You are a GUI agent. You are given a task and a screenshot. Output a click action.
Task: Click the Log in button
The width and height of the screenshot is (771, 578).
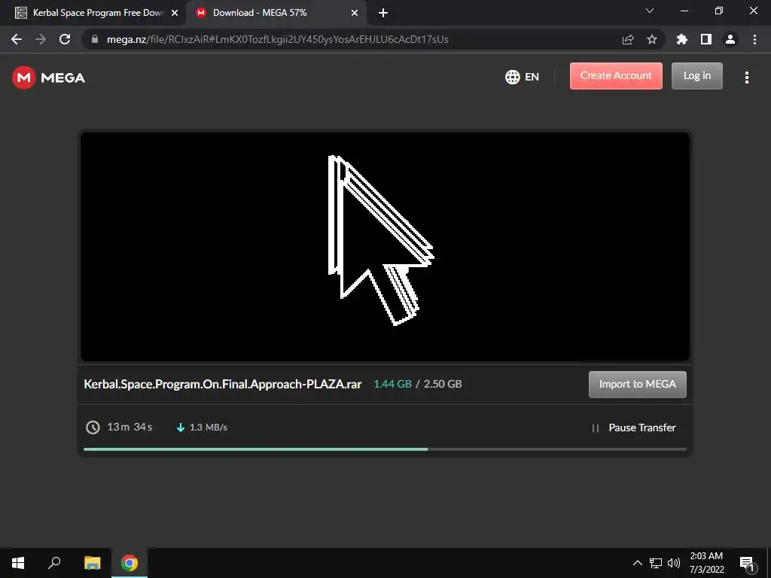(696, 76)
